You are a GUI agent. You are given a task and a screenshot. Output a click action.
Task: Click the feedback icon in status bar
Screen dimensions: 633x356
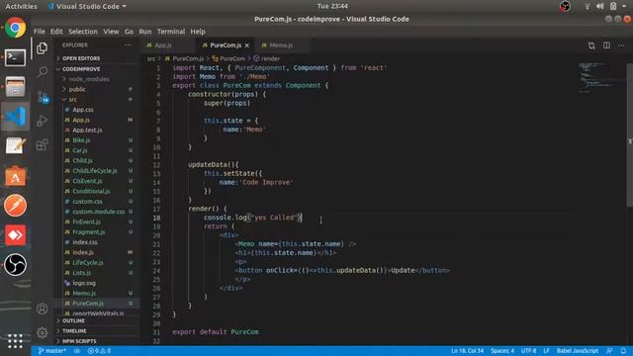tap(609, 351)
